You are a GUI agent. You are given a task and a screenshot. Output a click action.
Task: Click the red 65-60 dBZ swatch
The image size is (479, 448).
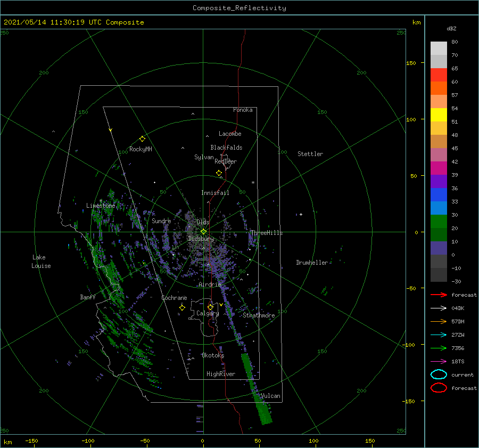(439, 75)
